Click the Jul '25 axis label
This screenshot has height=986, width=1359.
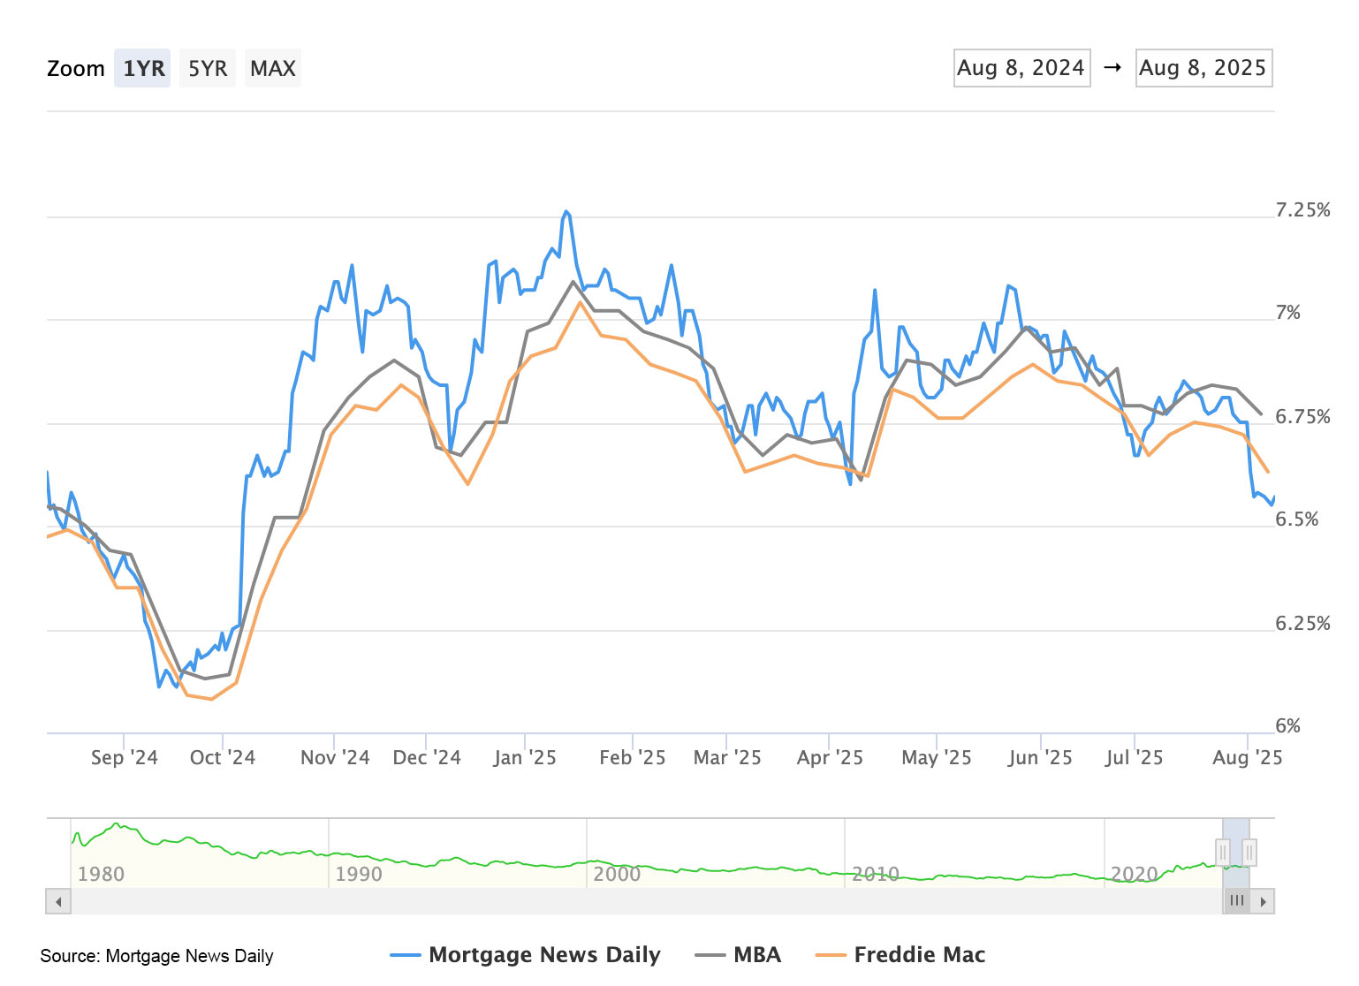(1135, 758)
